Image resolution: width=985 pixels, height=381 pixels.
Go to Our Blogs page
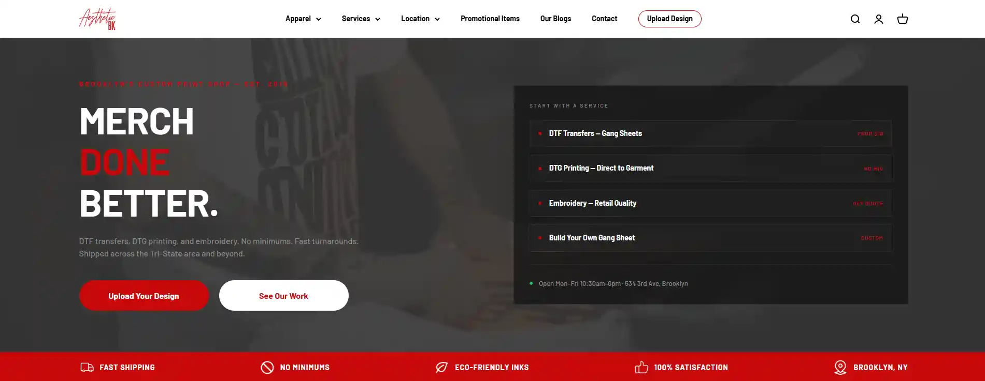point(555,19)
